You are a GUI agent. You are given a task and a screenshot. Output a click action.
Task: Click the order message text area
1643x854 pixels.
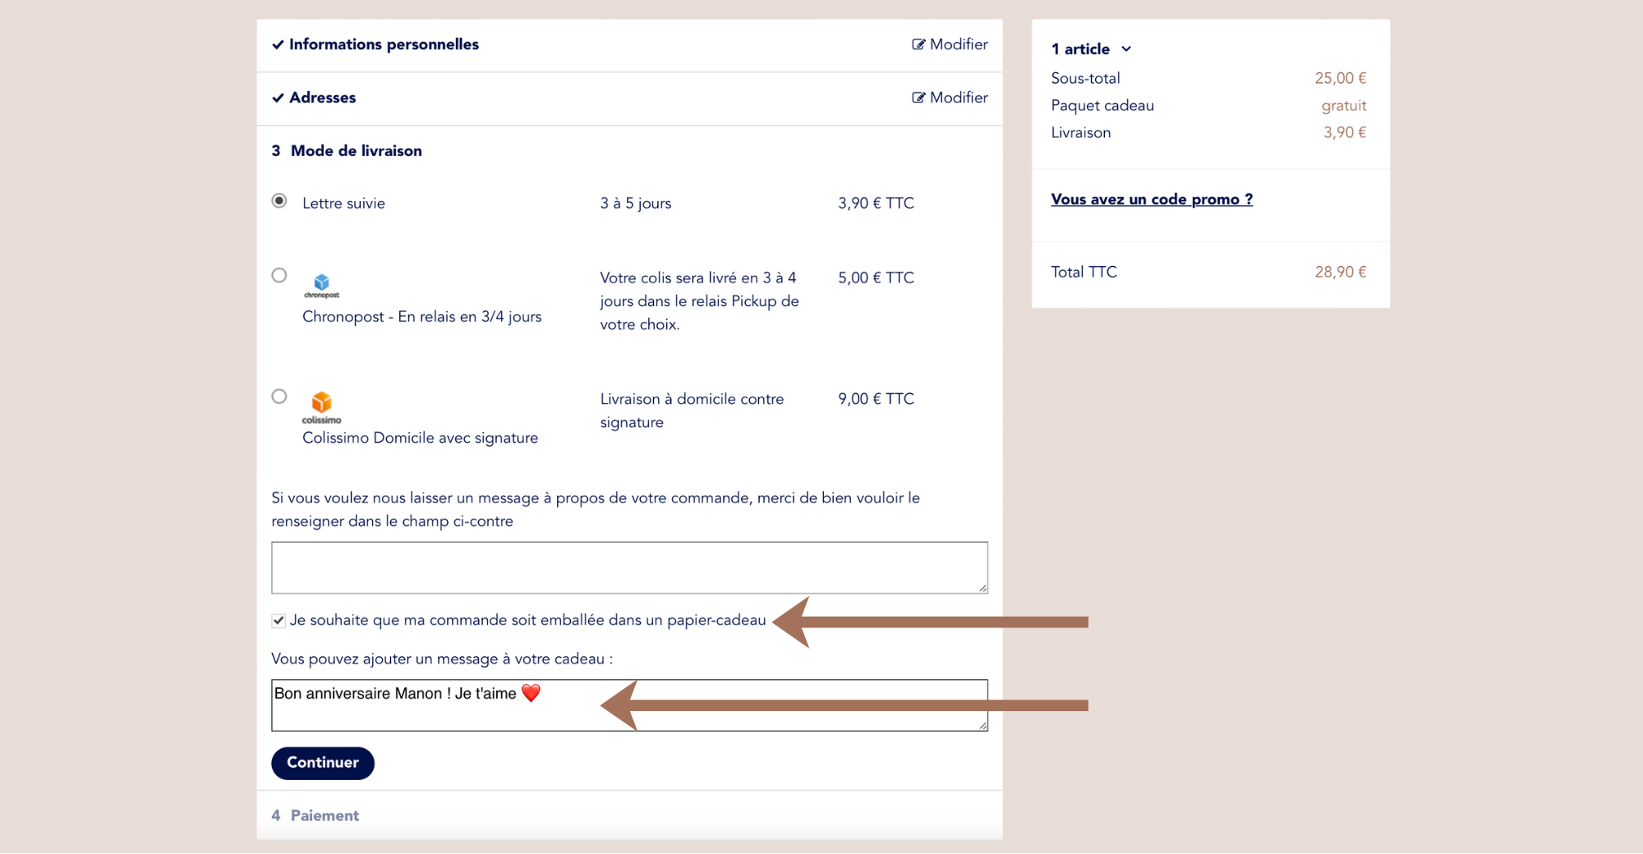(x=628, y=567)
